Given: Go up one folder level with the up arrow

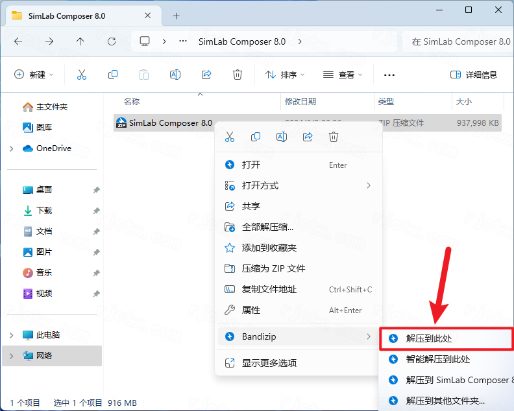Looking at the screenshot, I should point(80,41).
